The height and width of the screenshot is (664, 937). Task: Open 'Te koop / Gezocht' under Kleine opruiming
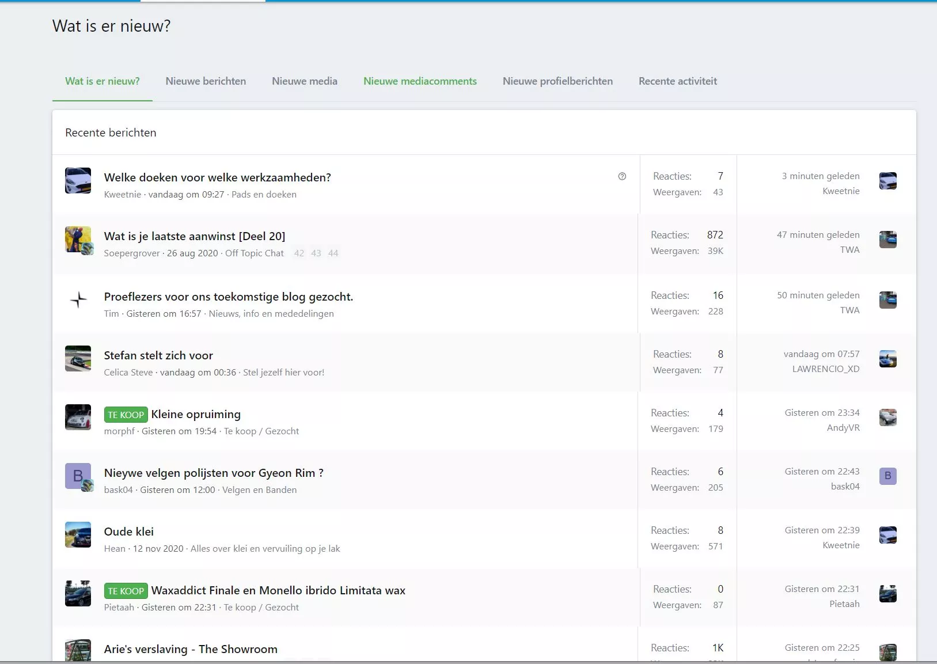pyautogui.click(x=261, y=431)
